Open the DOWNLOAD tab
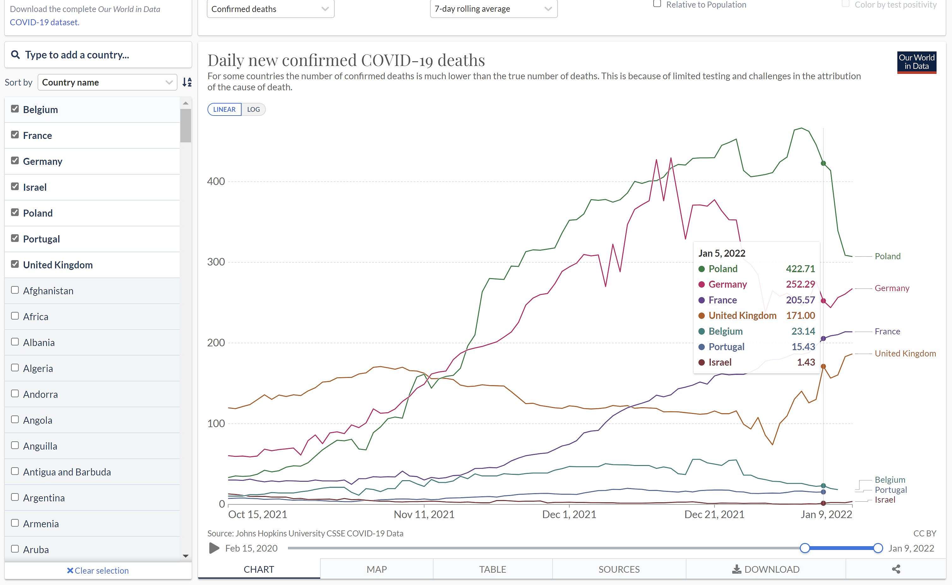 [x=766, y=569]
